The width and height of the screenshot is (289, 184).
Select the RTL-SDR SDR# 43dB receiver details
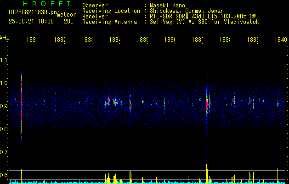tap(203, 17)
